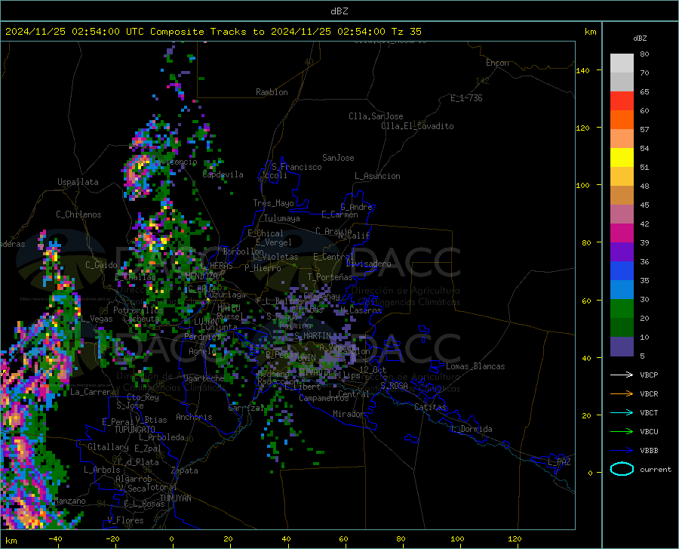Click the Clla.SanJose map label
The width and height of the screenshot is (679, 549).
pyautogui.click(x=376, y=116)
